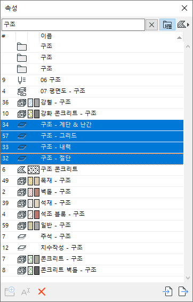
Task: Click the hatch swatch of 석조 블록 - 구조
Action: tap(30, 214)
